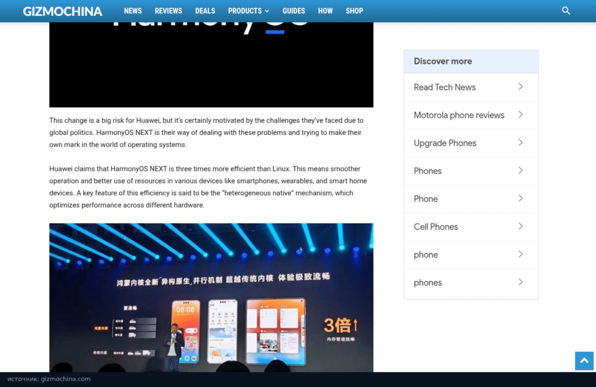596x387 pixels.
Task: Click the scroll-to-top arrow button
Action: [x=584, y=360]
